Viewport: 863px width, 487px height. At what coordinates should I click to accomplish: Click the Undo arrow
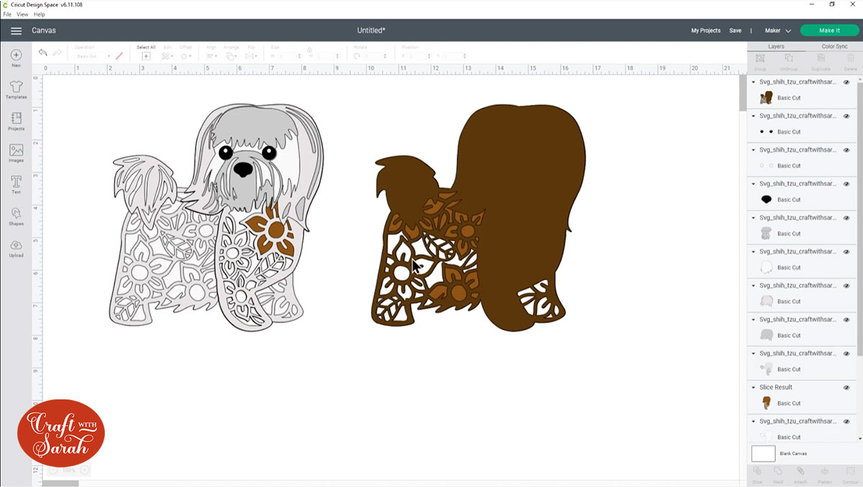[42, 52]
